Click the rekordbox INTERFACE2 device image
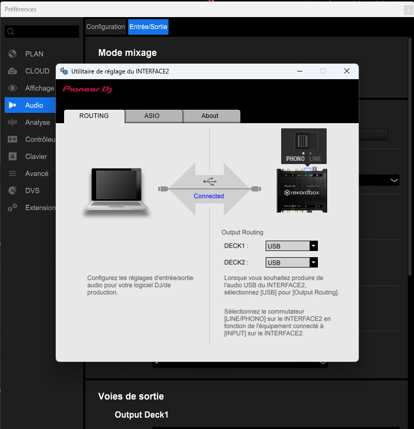Image resolution: width=414 pixels, height=429 pixels. 302,191
